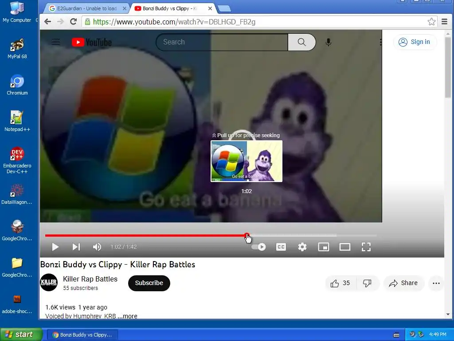The width and height of the screenshot is (454, 341).
Task: Select Embarcadero Dev-C++ desktop icon
Action: click(x=17, y=160)
